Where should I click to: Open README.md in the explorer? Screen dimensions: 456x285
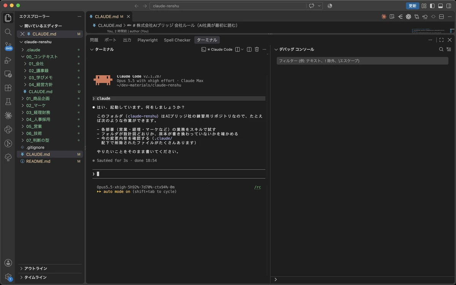(x=49, y=161)
